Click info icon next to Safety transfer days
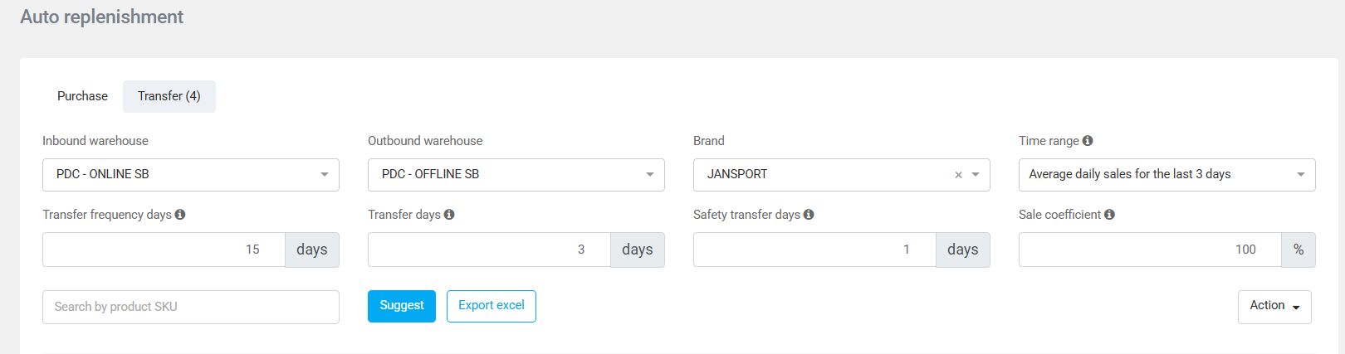 coord(809,215)
